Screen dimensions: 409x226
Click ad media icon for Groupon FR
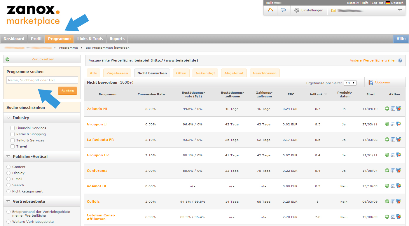point(399,155)
